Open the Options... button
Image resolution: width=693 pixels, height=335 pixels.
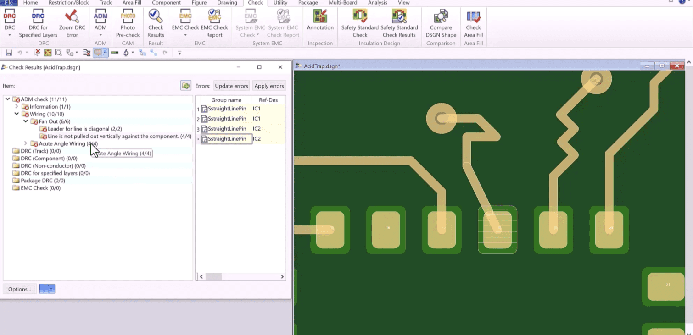coord(20,289)
